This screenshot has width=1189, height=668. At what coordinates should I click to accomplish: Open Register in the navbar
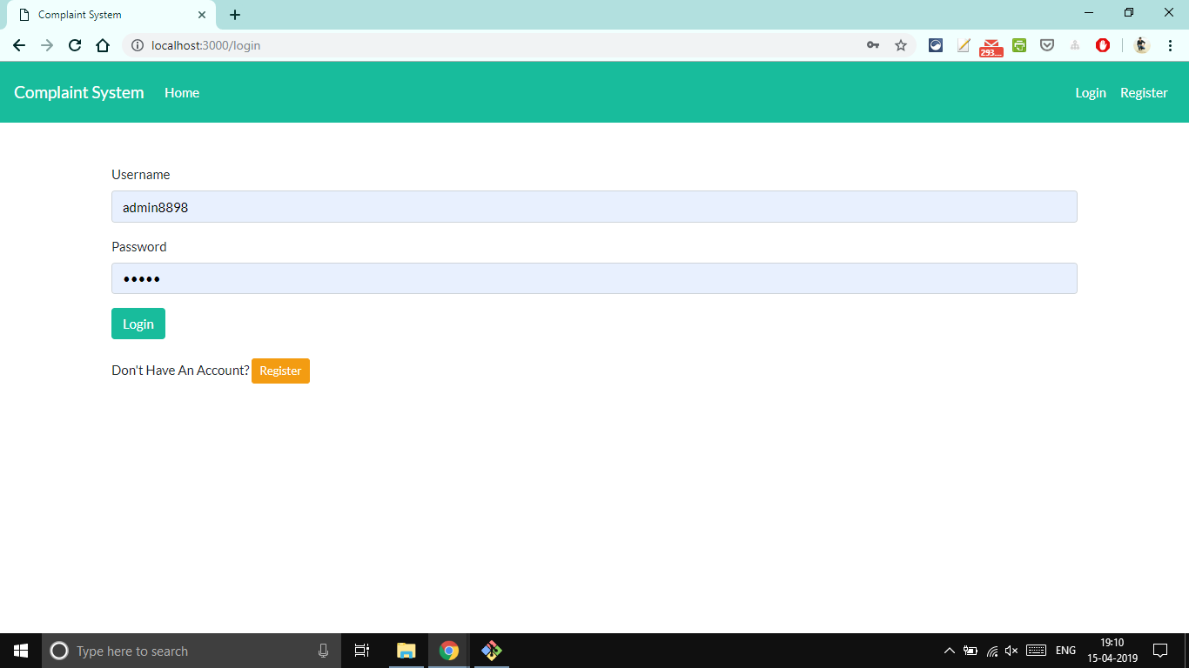[1144, 93]
